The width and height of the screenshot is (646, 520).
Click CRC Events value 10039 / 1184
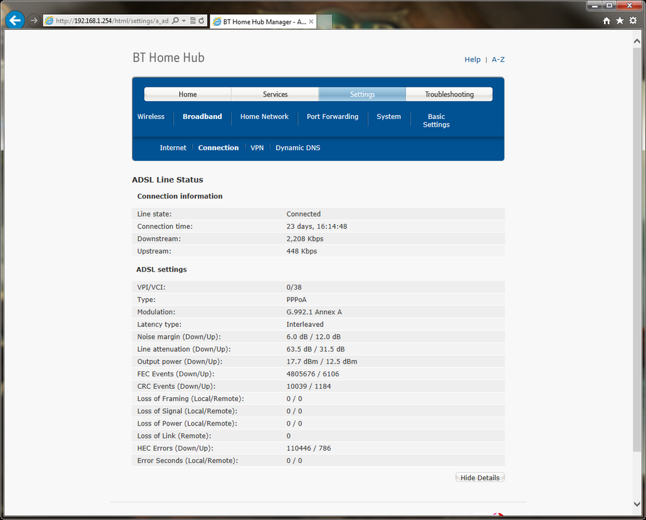pyautogui.click(x=308, y=386)
